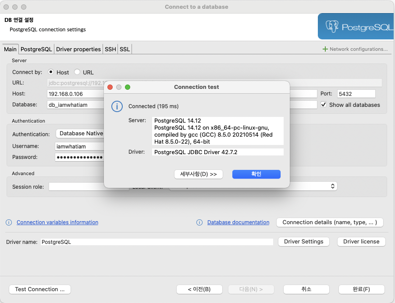395x303 pixels.
Task: Open Connection variables information link
Action: (57, 222)
